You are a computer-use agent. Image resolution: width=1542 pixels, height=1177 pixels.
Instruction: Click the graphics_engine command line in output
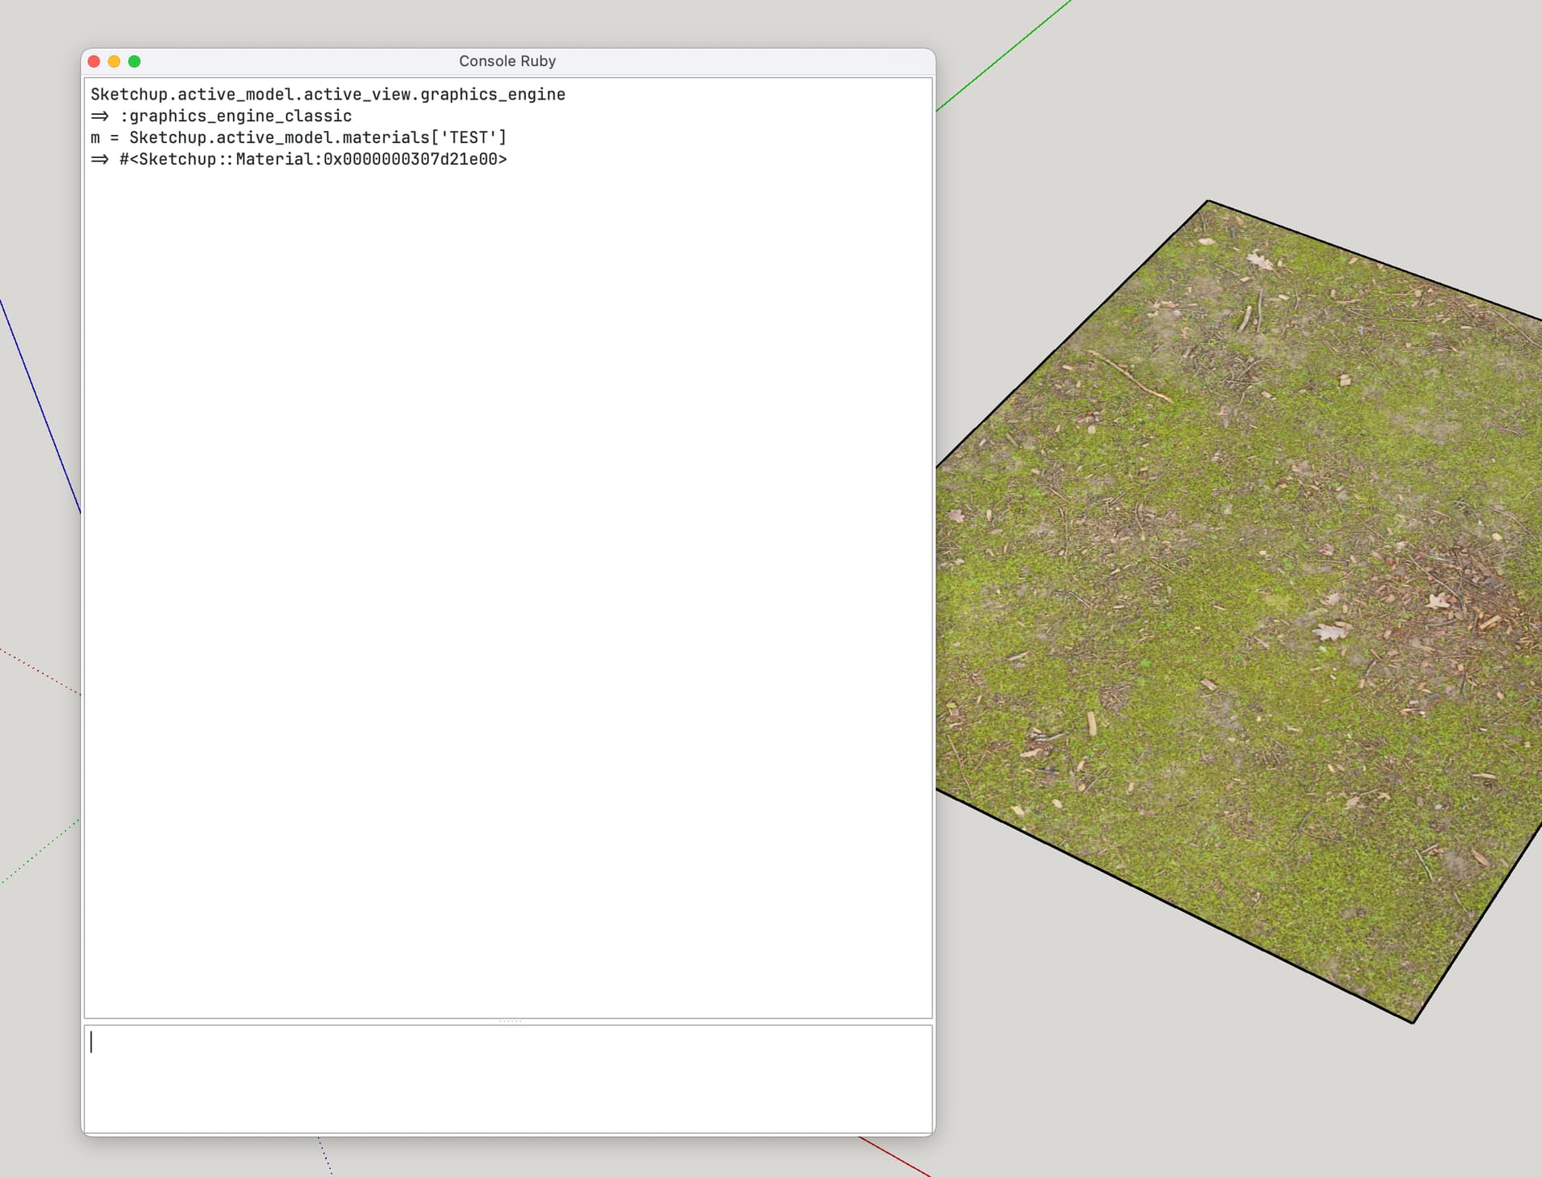pyautogui.click(x=328, y=95)
